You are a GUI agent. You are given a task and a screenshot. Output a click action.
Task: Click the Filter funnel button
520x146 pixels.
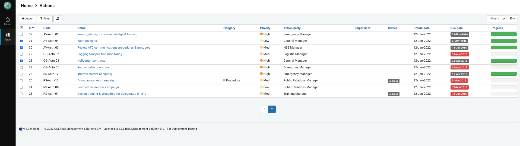tap(45, 19)
